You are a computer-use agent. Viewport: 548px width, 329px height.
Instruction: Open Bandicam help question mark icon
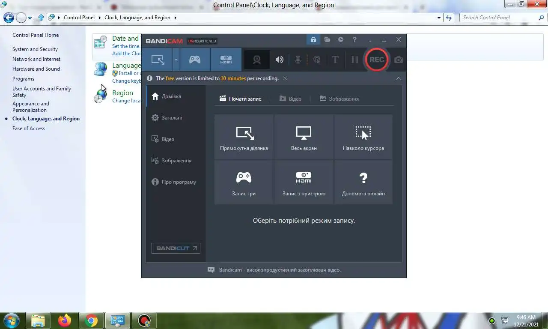pos(354,39)
